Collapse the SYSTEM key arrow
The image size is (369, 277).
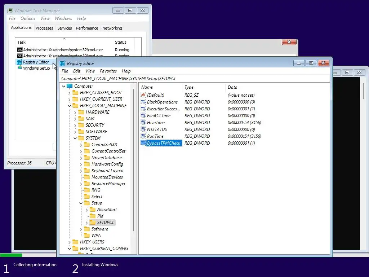(75, 138)
